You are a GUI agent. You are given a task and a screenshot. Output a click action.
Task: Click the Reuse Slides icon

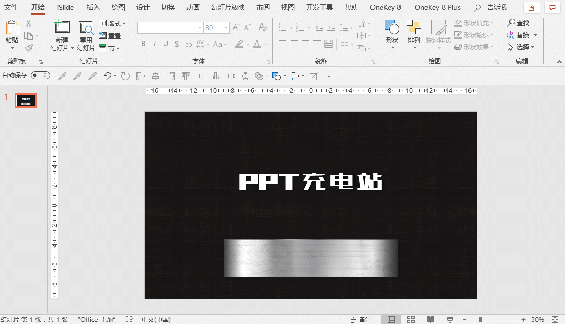click(86, 27)
